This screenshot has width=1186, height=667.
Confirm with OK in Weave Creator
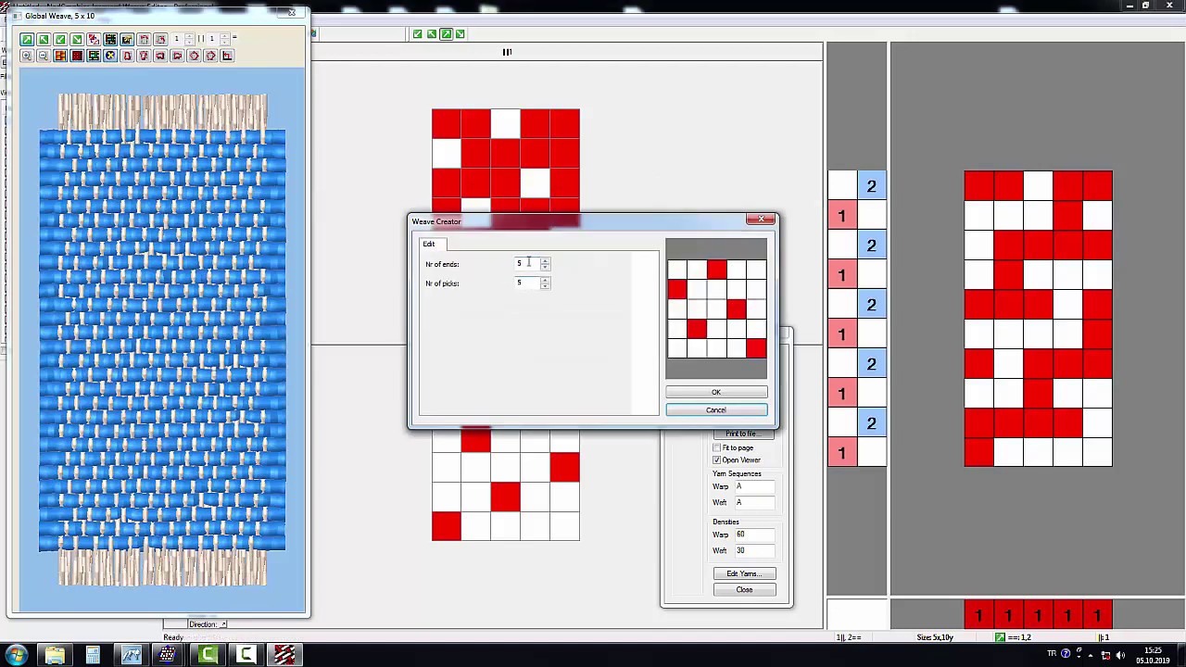pyautogui.click(x=716, y=392)
